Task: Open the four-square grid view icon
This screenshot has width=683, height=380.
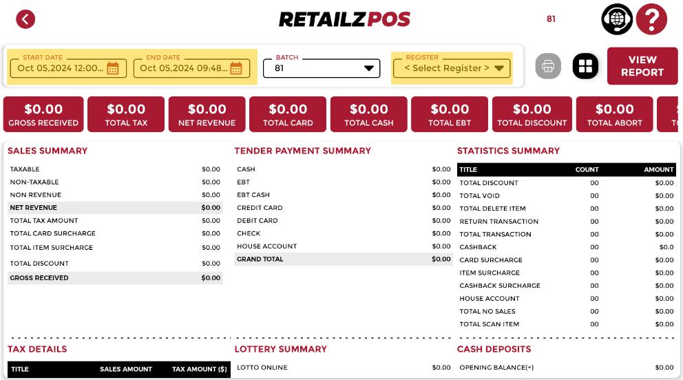Action: coord(585,66)
